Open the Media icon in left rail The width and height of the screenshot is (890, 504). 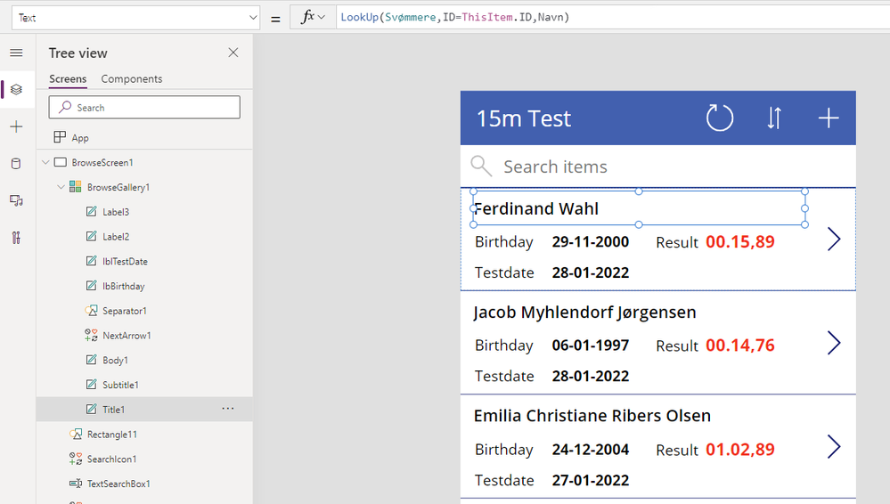[x=16, y=200]
